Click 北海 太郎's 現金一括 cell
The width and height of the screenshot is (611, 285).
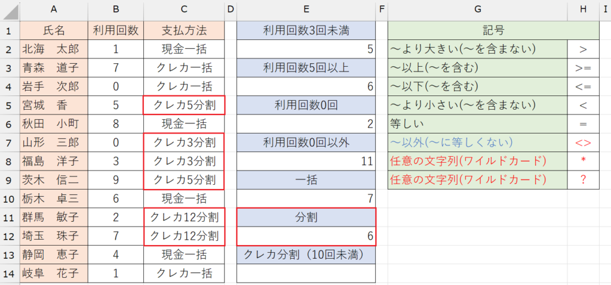tap(184, 49)
